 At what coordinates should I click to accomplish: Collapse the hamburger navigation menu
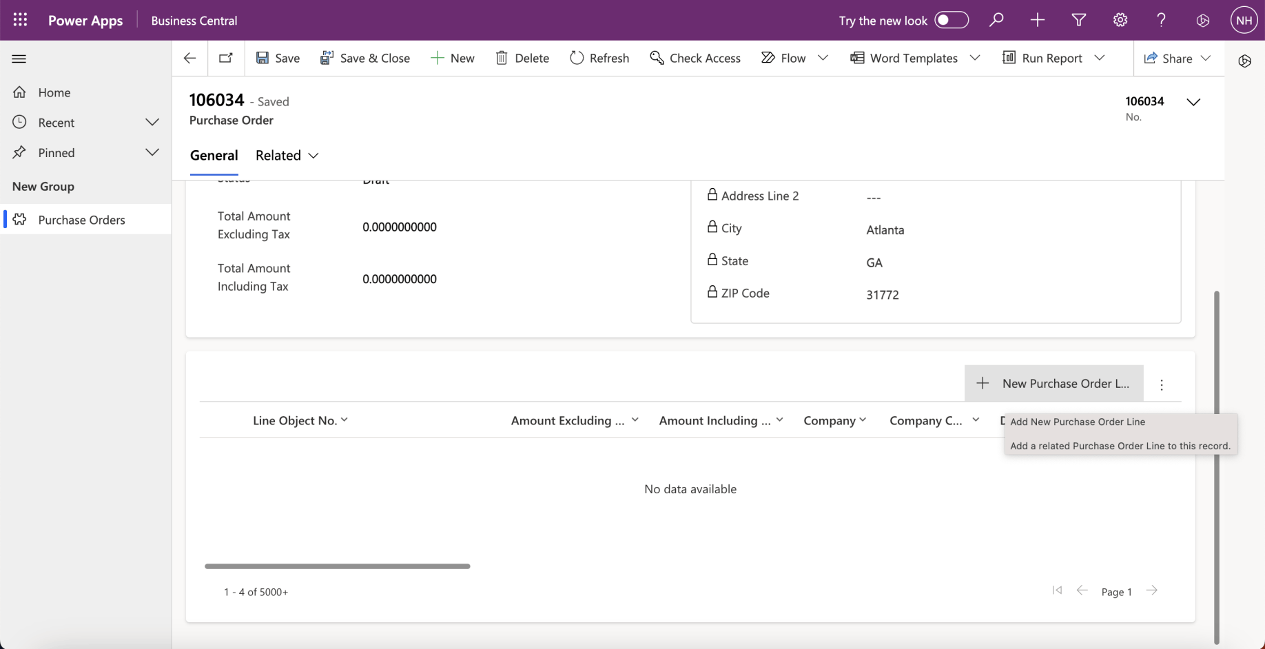[x=19, y=59]
